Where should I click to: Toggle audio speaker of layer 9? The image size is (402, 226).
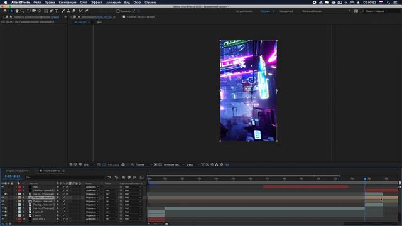pos(6,216)
